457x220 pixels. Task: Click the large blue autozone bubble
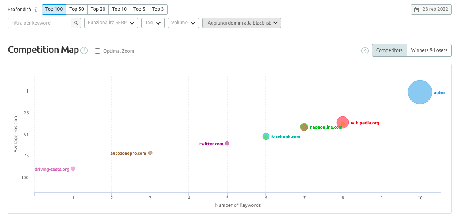420,92
